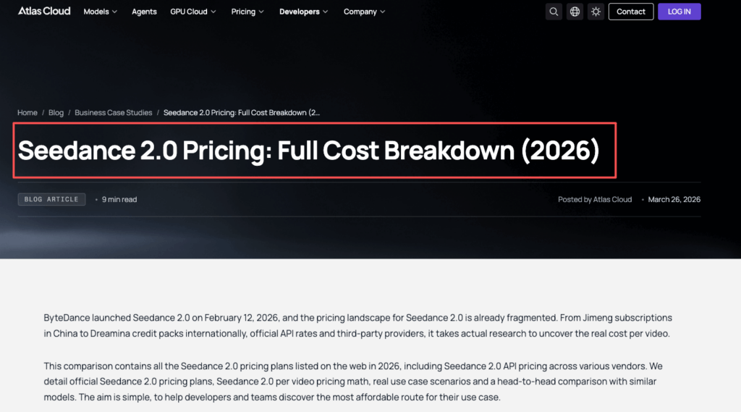Expand the Pricing menu chevron
The width and height of the screenshot is (741, 412).
click(x=261, y=12)
